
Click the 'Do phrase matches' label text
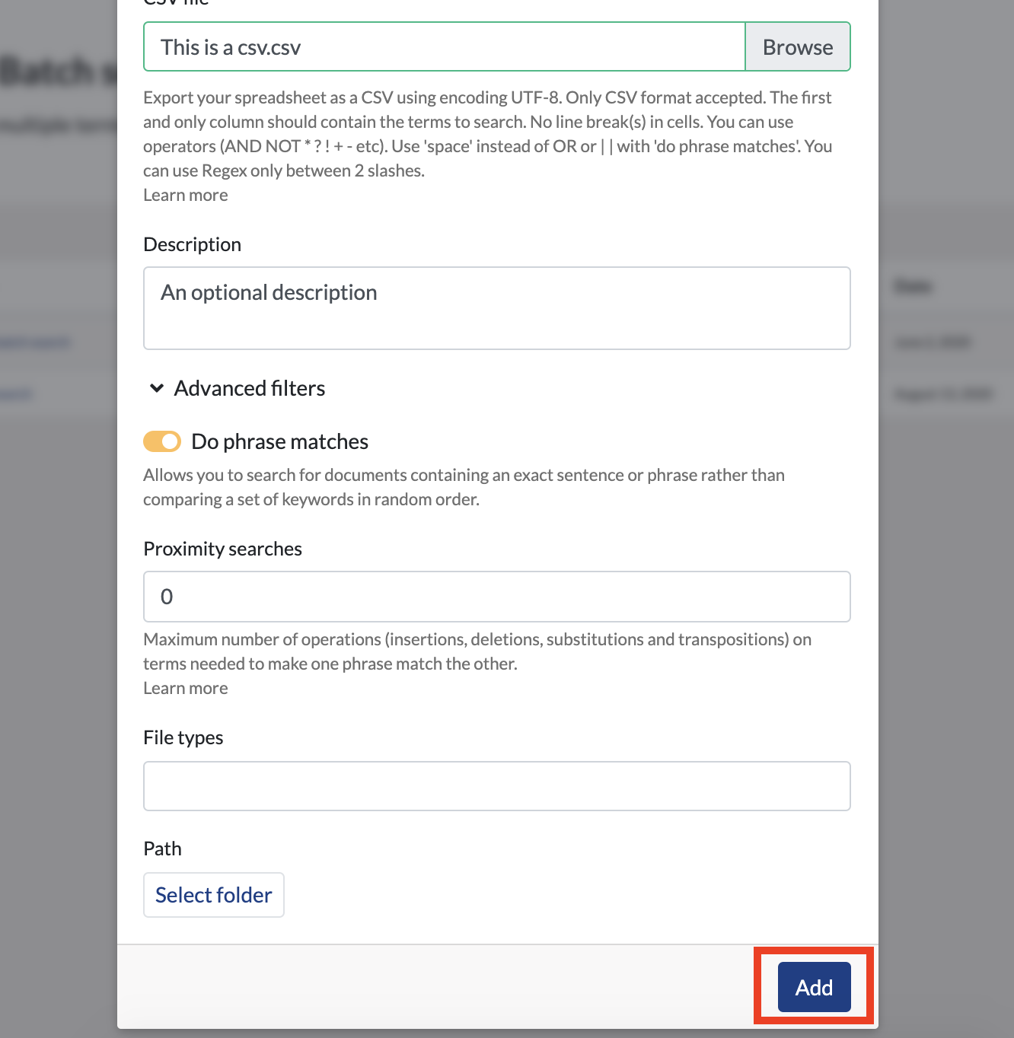coord(280,441)
